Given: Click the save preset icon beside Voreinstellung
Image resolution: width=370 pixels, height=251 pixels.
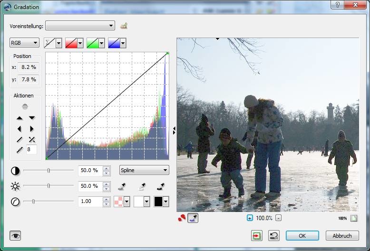Looking at the screenshot, I should [x=124, y=26].
